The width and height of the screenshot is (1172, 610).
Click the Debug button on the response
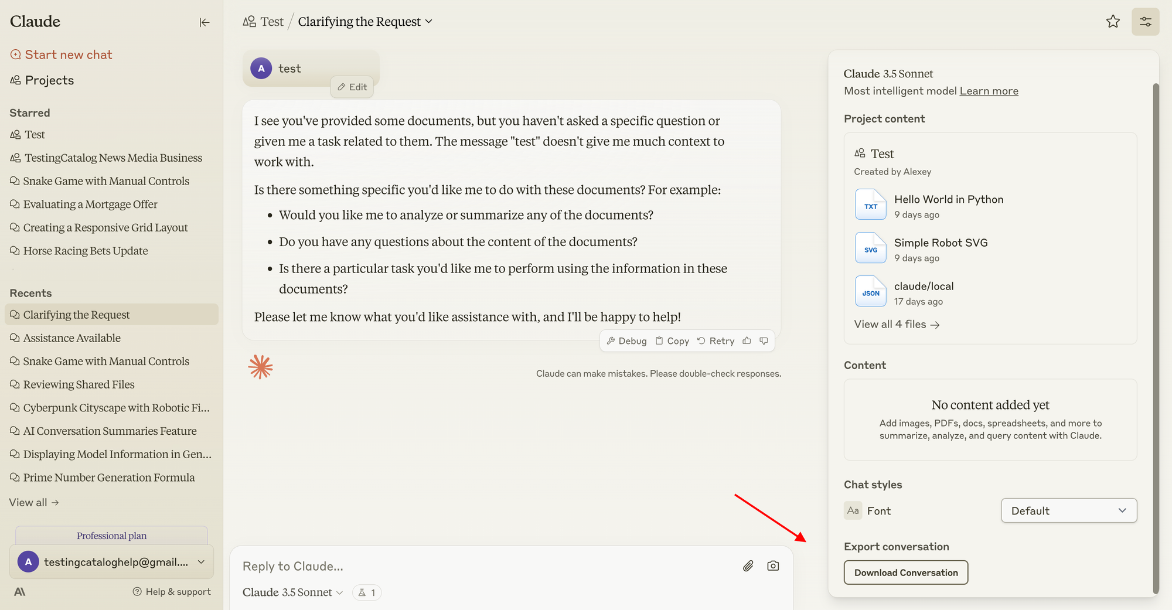[626, 341]
